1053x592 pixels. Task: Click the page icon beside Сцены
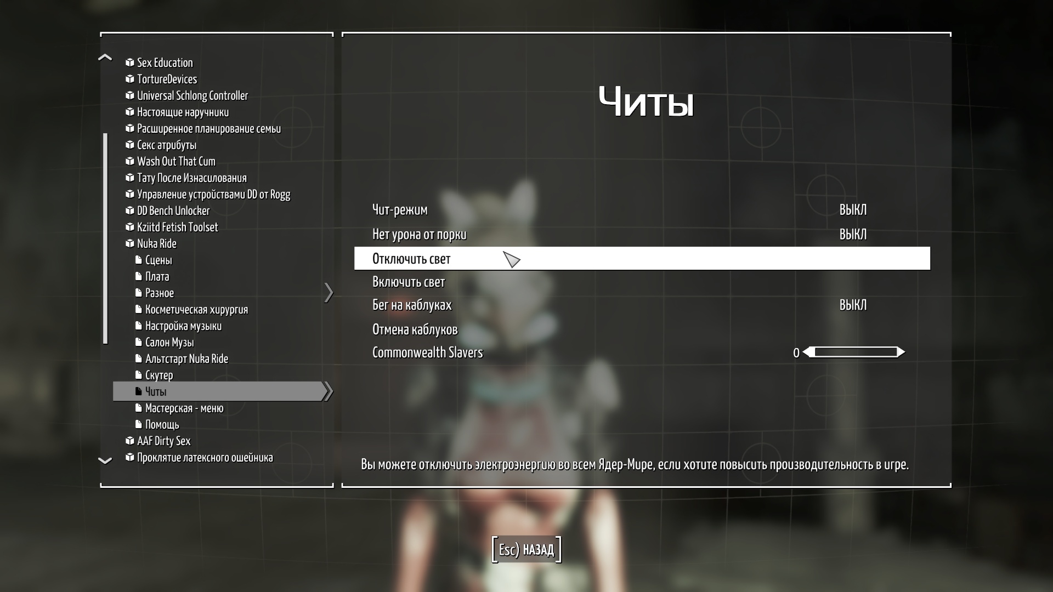coord(139,260)
